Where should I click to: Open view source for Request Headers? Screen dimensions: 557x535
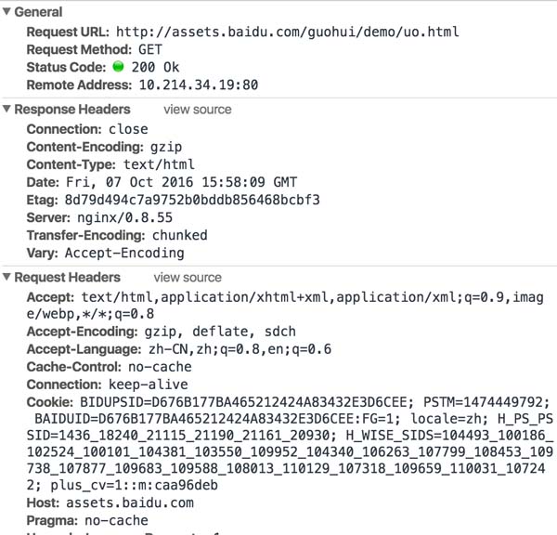point(188,278)
